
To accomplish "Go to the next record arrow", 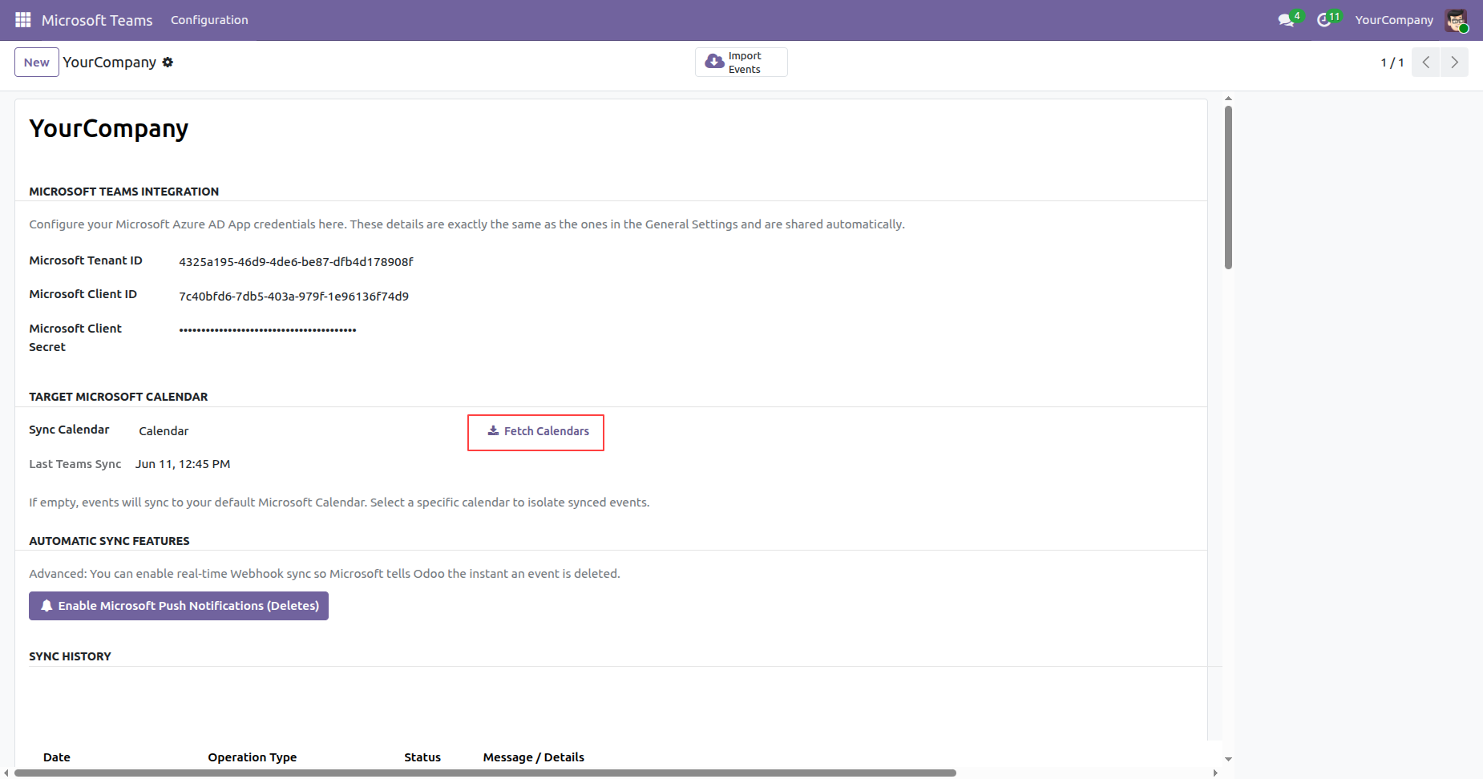I will click(1454, 63).
